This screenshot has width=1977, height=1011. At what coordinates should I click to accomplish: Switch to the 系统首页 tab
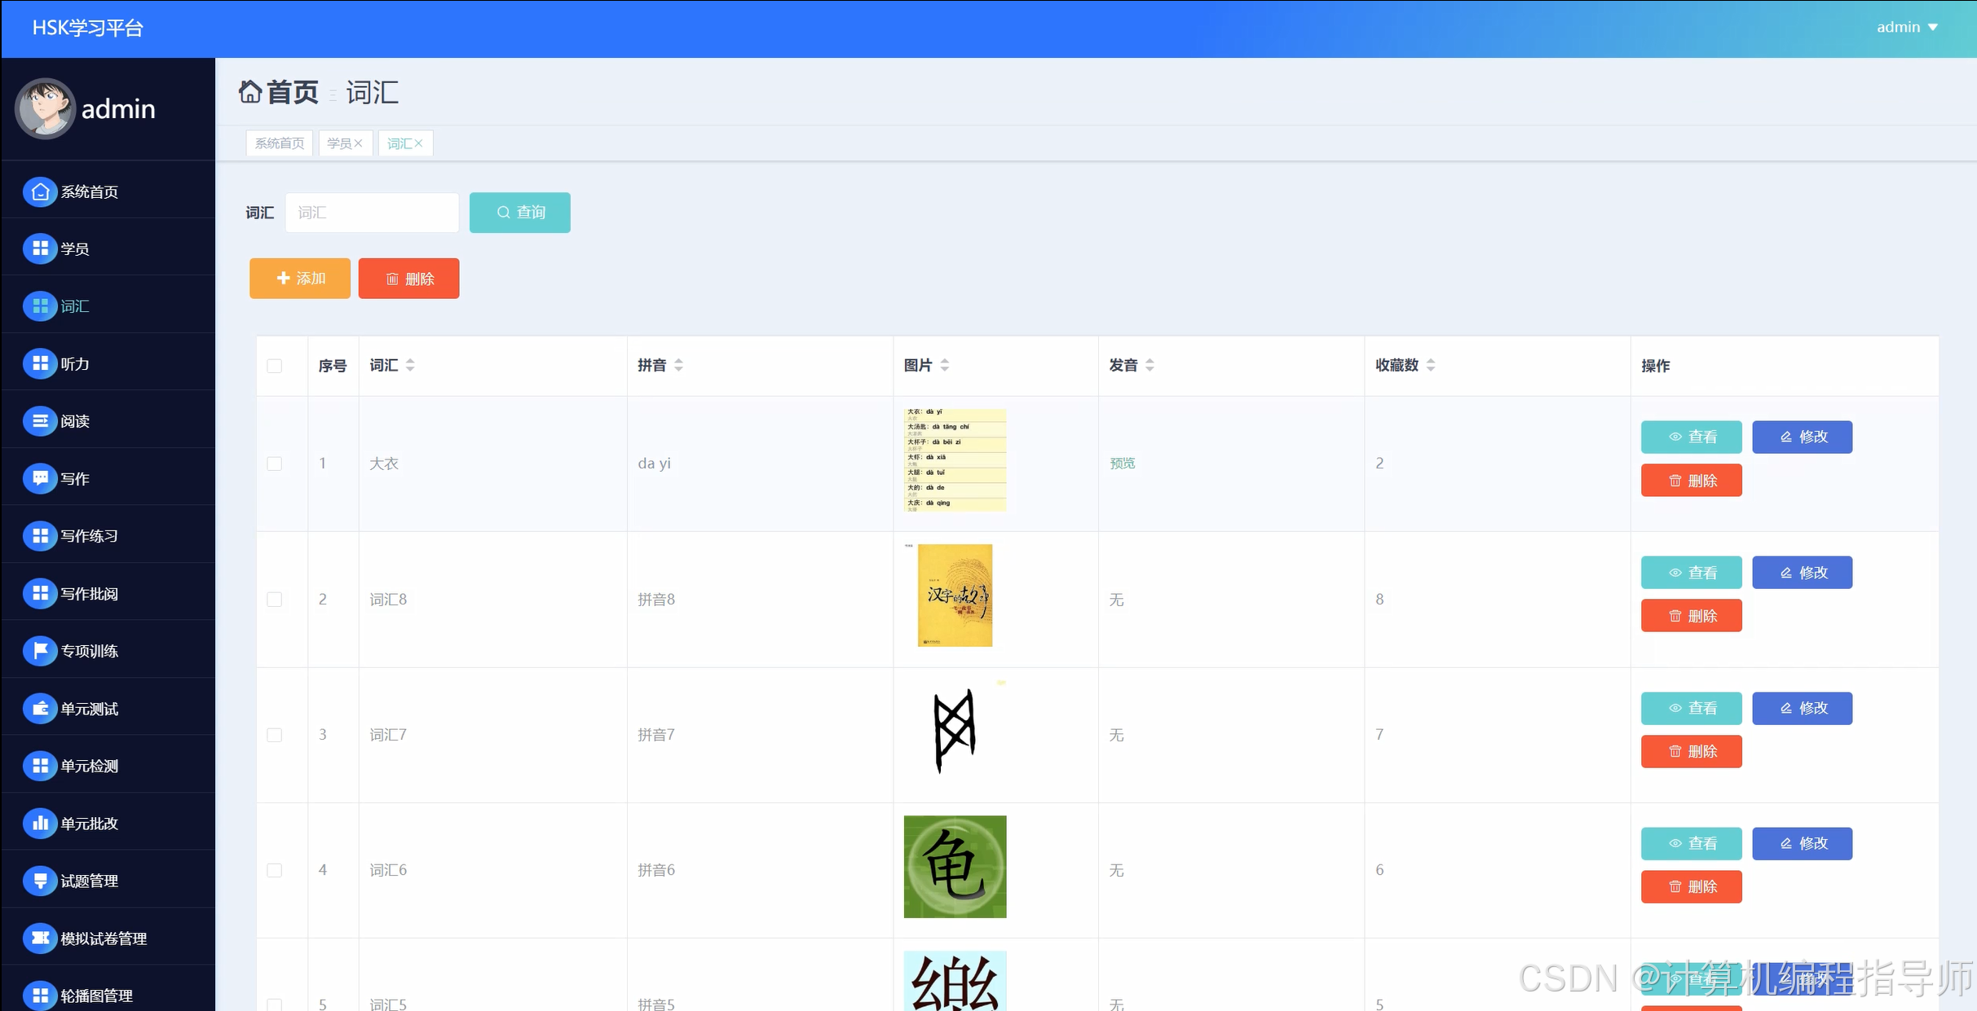pyautogui.click(x=279, y=143)
